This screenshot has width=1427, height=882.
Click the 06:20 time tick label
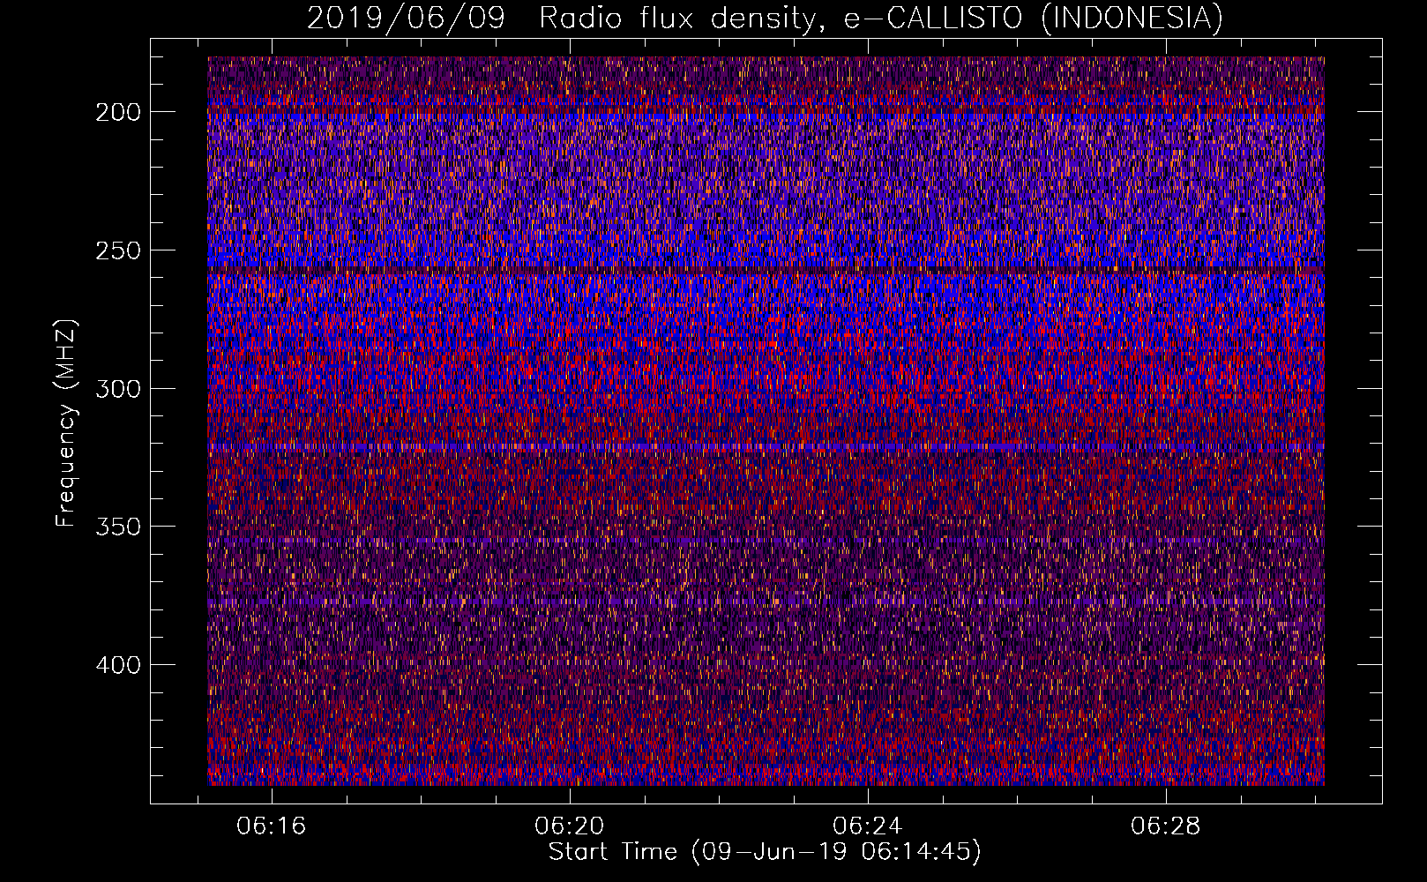570,826
